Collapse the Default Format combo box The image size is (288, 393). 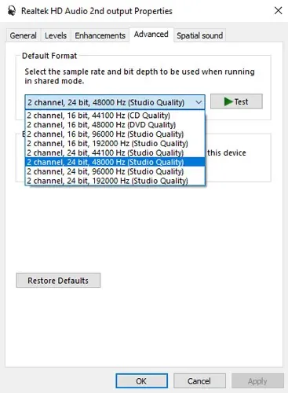pyautogui.click(x=115, y=102)
